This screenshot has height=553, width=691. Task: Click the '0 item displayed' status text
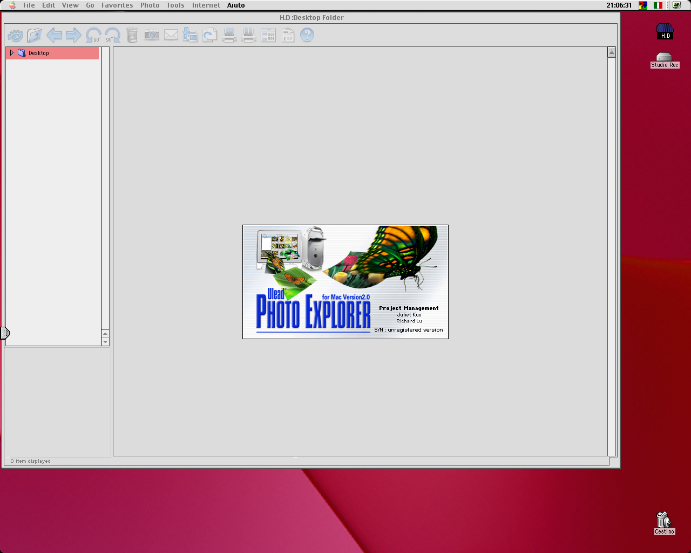30,461
